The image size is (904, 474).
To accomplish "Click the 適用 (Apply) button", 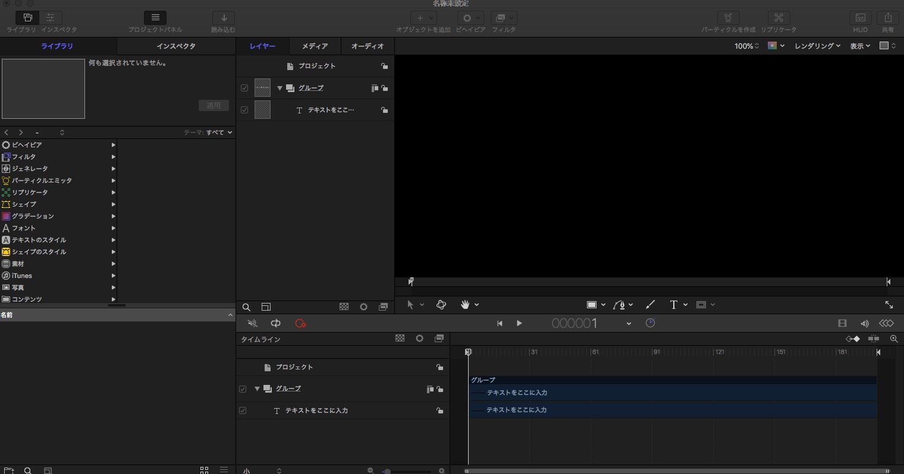I will [x=214, y=105].
